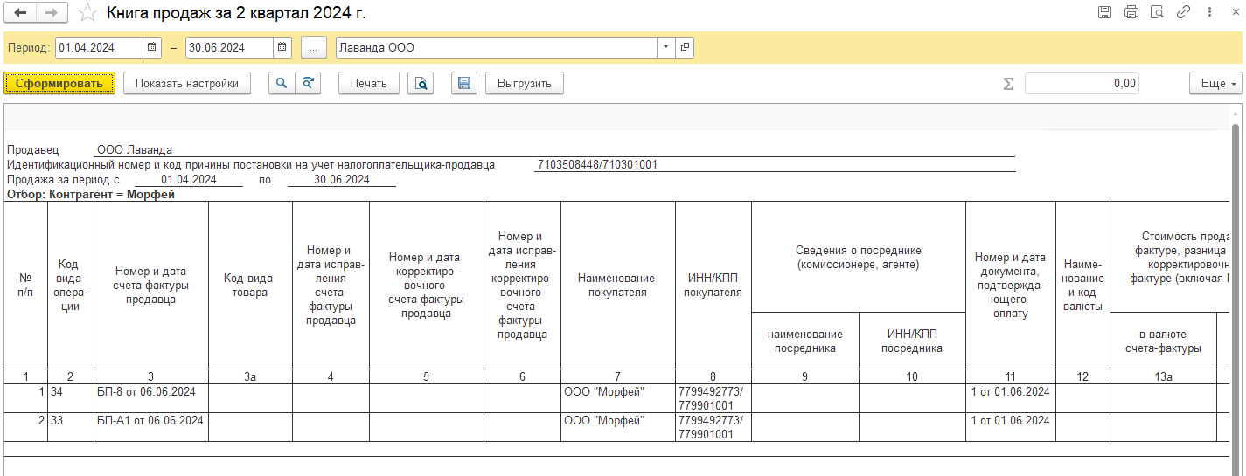
Task: Click seller ИНН/КПП 7103508448/710301001
Action: [x=597, y=164]
